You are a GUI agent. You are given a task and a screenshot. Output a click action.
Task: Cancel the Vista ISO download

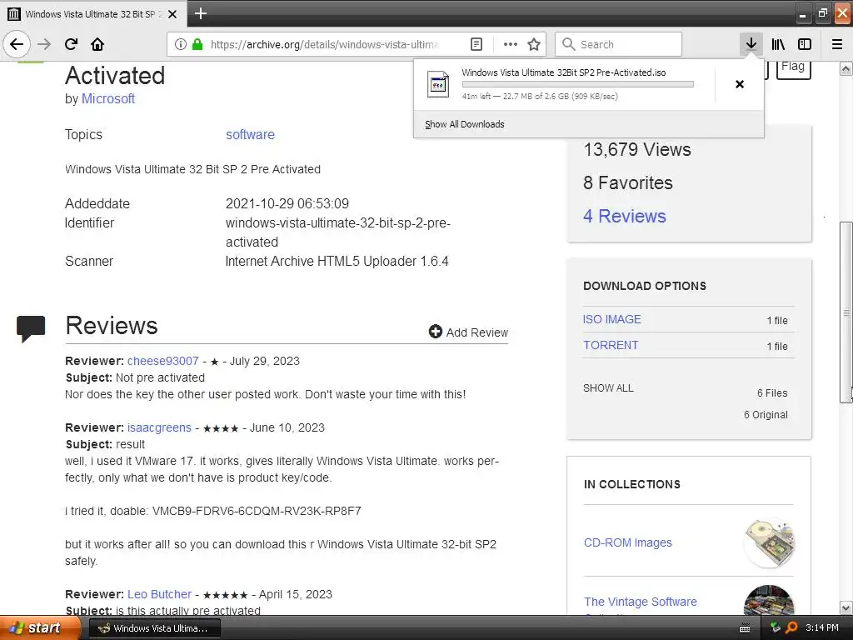pos(740,84)
